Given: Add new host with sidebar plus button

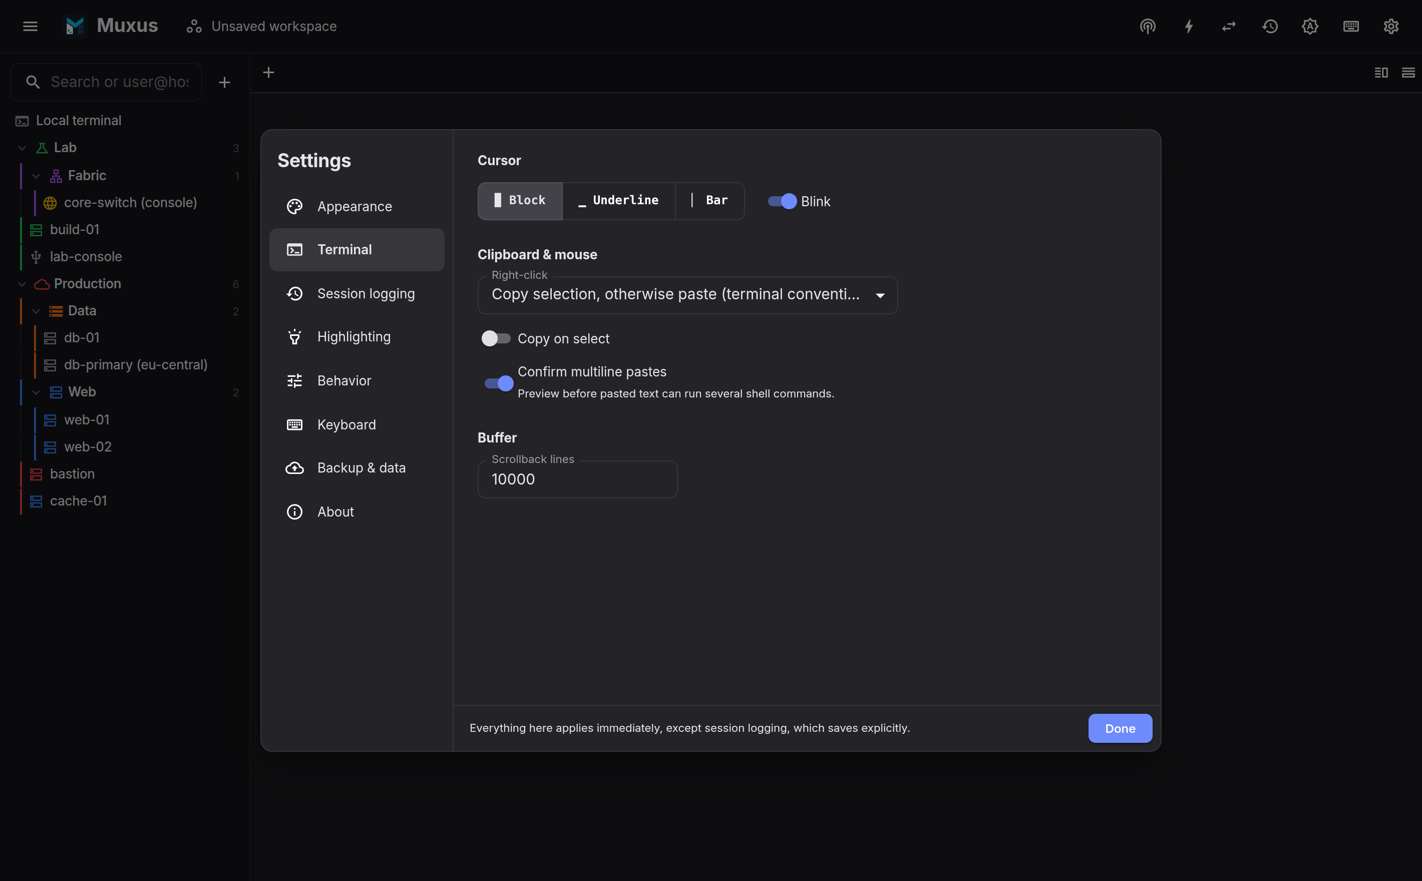Looking at the screenshot, I should coord(224,82).
